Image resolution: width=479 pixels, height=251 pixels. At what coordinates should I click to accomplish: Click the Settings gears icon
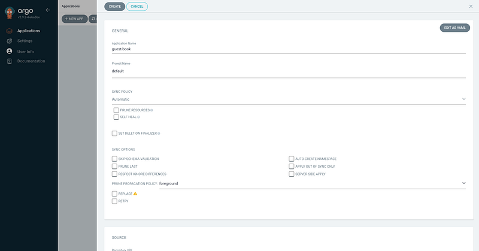pyautogui.click(x=10, y=41)
